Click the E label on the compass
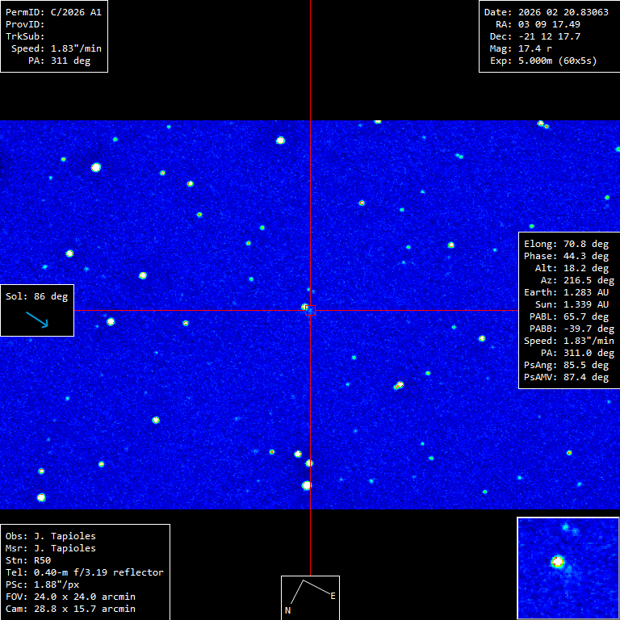 pyautogui.click(x=333, y=596)
